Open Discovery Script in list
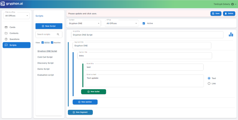 [45, 63]
